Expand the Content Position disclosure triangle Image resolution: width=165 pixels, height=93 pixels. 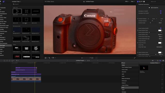click(x=137, y=19)
